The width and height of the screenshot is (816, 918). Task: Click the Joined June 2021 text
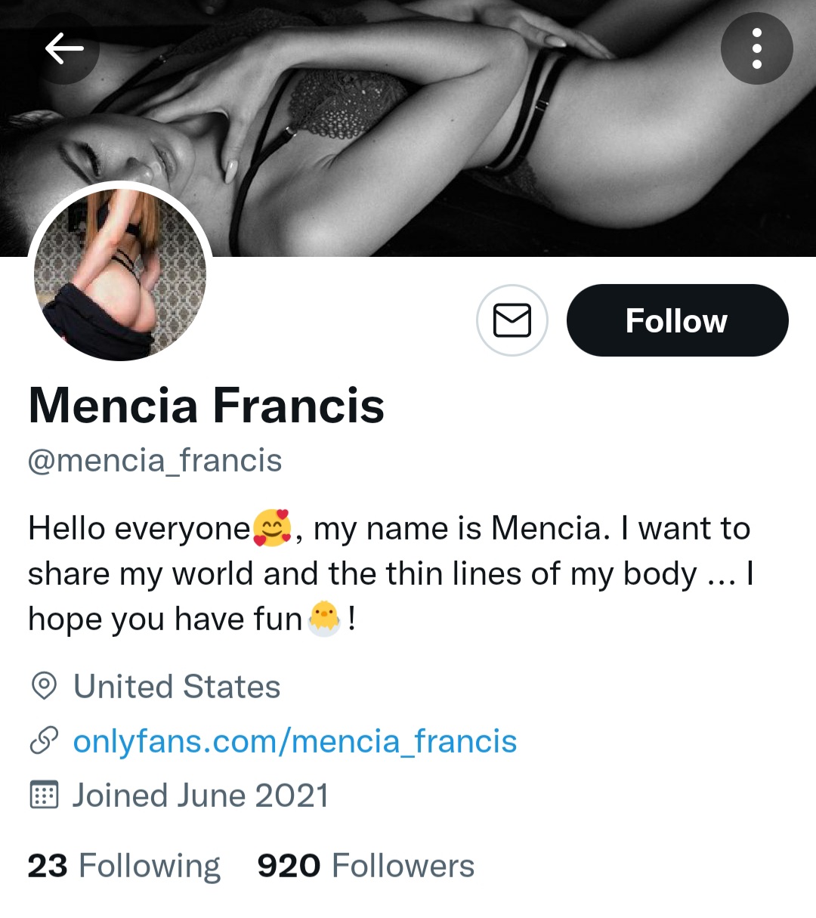point(201,796)
